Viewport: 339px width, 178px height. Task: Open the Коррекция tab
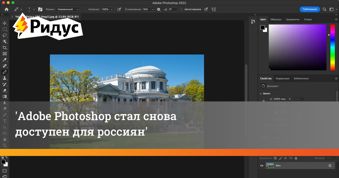(x=282, y=79)
